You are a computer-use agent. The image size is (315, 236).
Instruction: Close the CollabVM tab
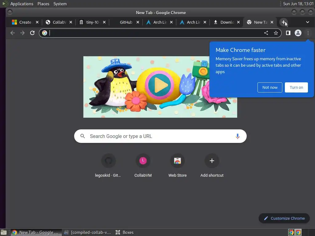pos(71,22)
